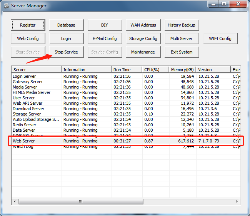Click the scrollbar left arrow
The height and width of the screenshot is (216, 250).
point(15,201)
